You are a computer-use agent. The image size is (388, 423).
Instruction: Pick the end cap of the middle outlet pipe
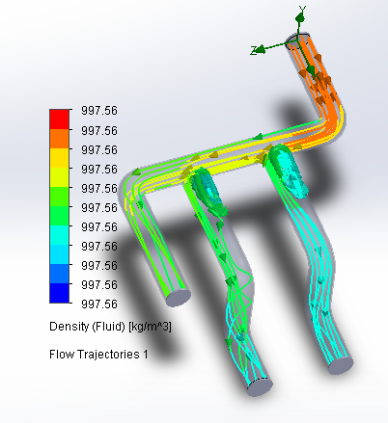(260, 386)
